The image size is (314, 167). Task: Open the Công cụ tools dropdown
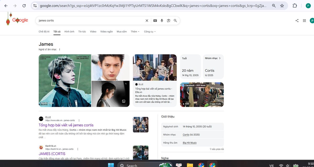pos(150,31)
